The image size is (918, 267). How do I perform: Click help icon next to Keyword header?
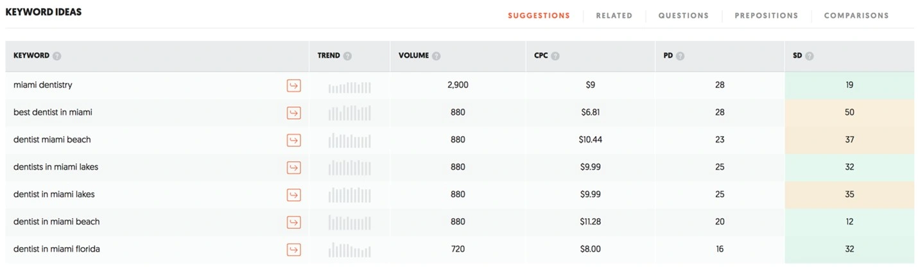pos(57,56)
